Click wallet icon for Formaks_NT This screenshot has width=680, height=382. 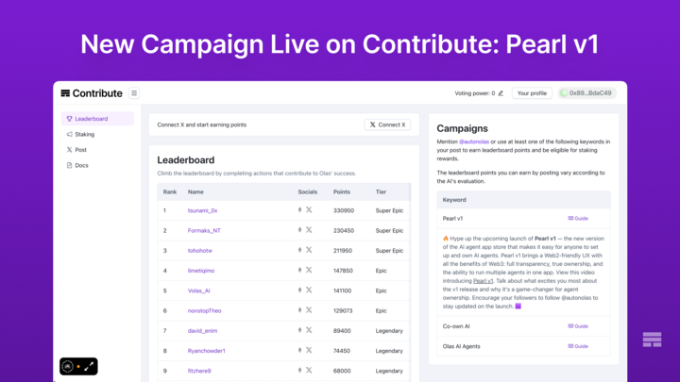299,230
